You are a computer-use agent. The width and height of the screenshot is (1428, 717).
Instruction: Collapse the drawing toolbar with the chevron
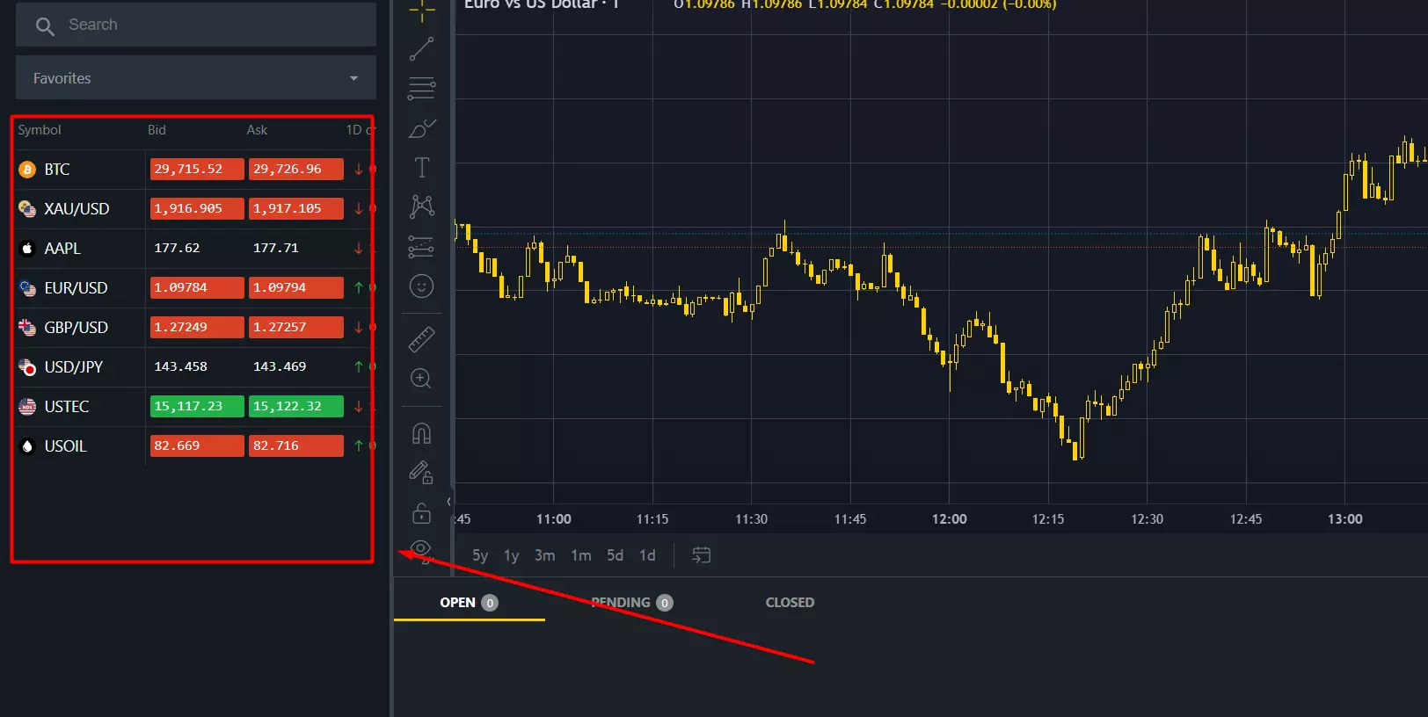click(x=448, y=502)
